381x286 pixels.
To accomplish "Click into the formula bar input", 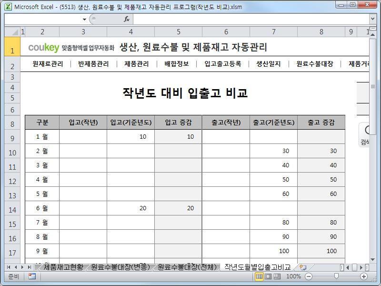I will (251, 19).
